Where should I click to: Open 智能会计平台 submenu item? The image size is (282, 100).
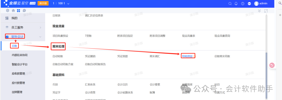click(x=19, y=64)
